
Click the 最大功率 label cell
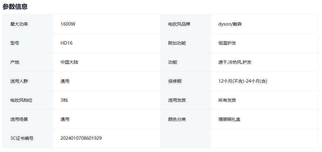19,24
